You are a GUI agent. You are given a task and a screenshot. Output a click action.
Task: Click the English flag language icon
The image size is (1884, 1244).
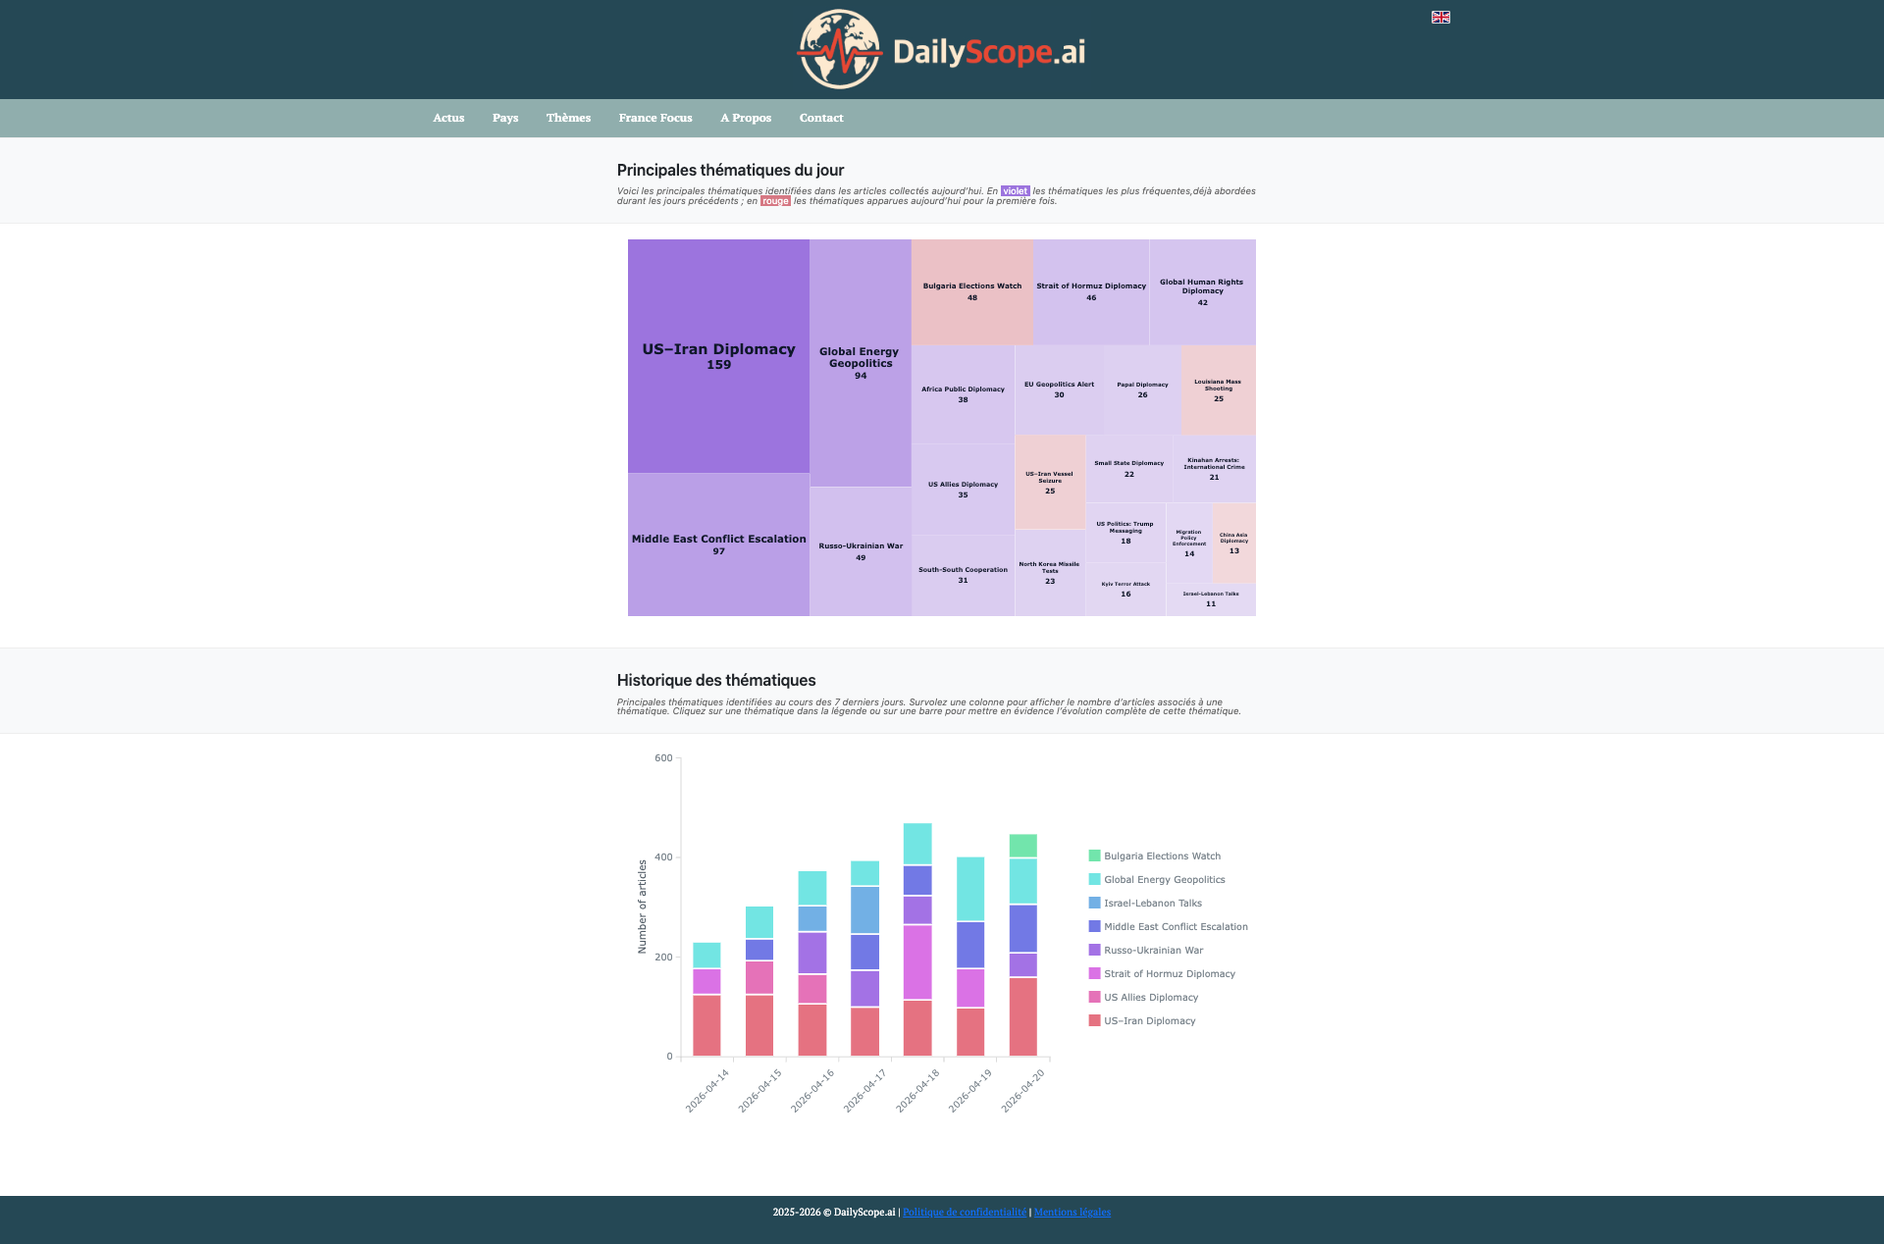point(1440,18)
